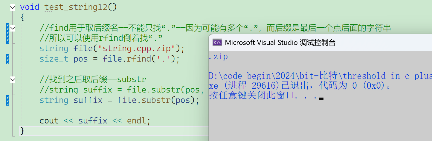432x141 pixels.
Task: Click the string literal "string.cpp.zip"
Action: (137, 49)
